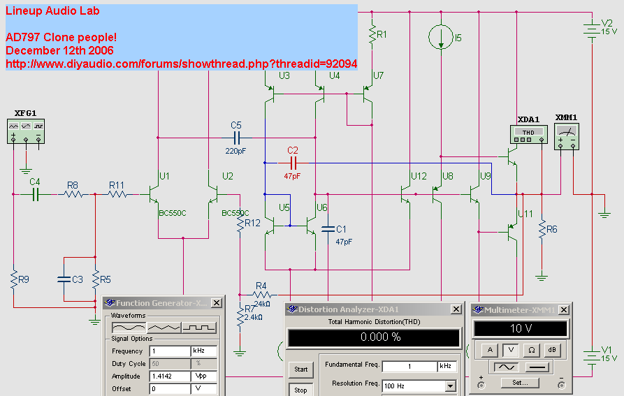
Task: Open the kHz frequency unit selector
Action: click(204, 351)
